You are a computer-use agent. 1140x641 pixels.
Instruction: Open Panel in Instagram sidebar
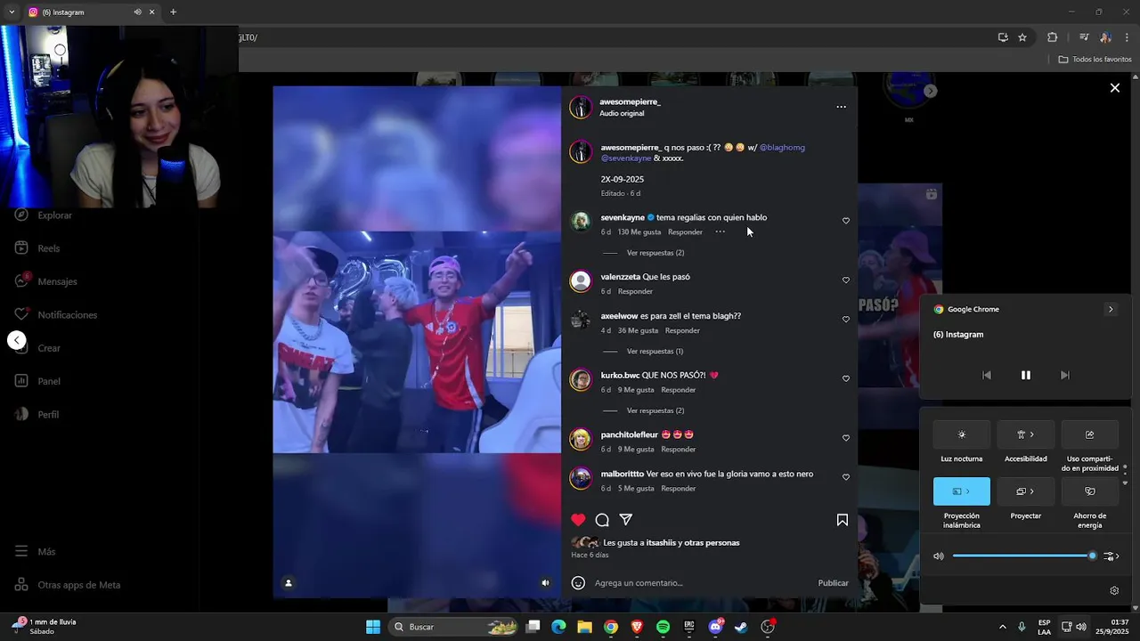point(38,381)
